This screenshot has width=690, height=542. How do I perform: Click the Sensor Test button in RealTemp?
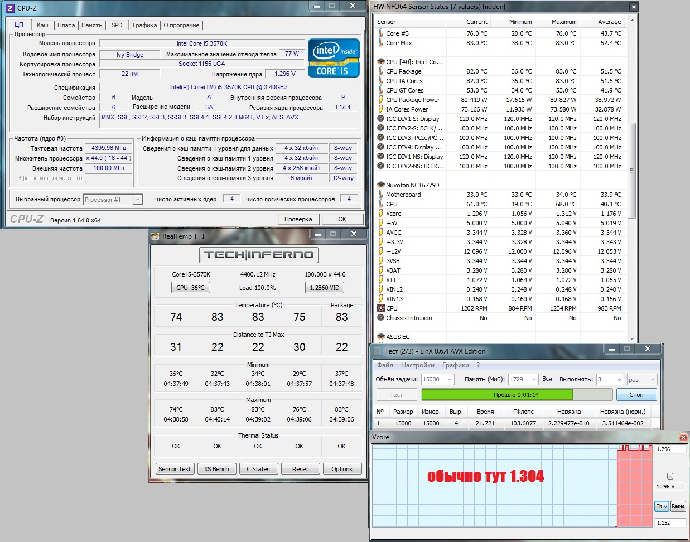(x=175, y=469)
